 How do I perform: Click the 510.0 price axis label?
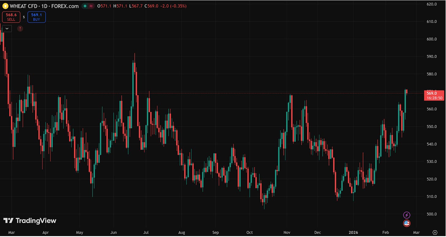click(431, 196)
